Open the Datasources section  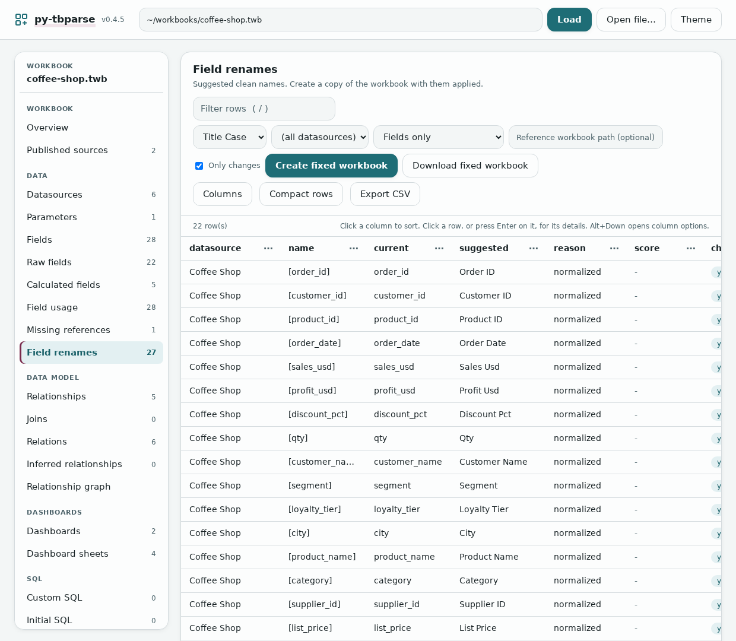click(x=91, y=195)
